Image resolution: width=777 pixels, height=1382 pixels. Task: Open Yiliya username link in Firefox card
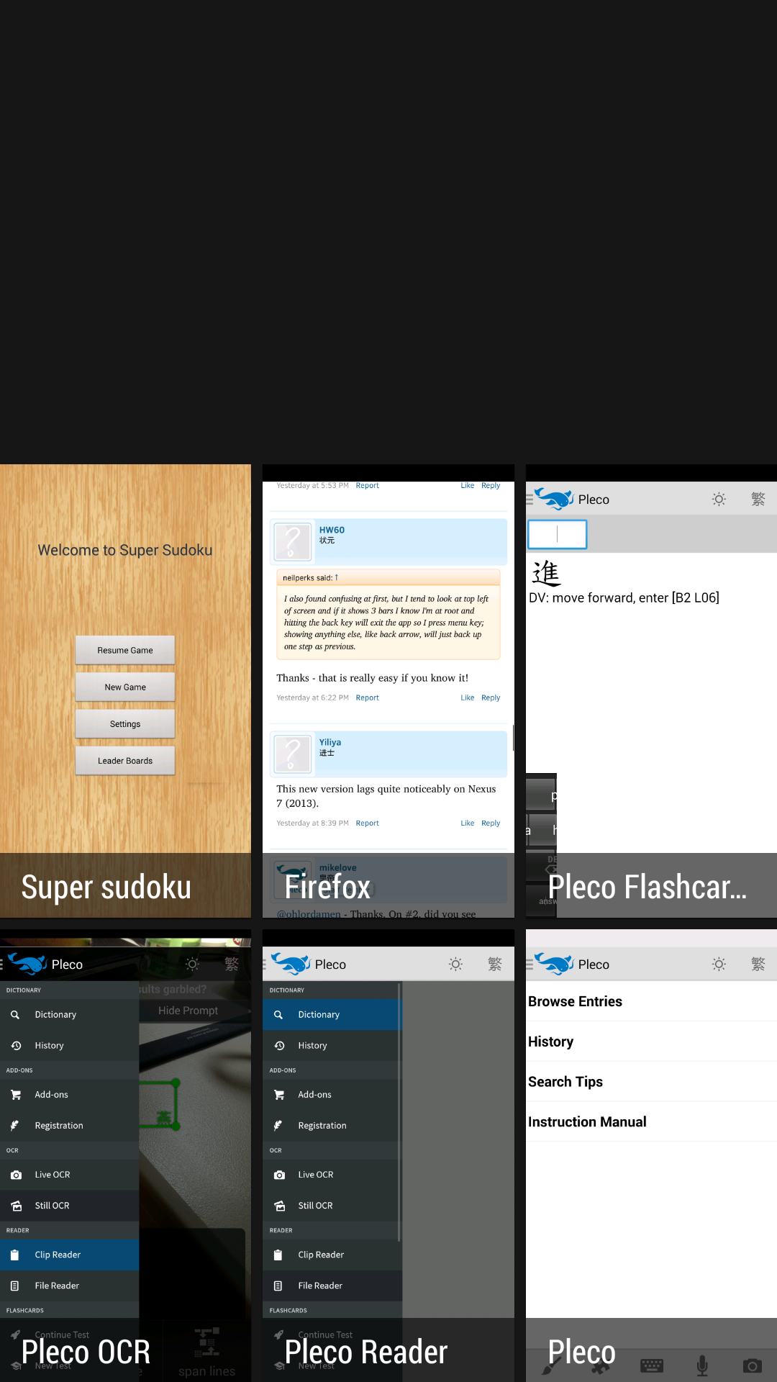coord(330,742)
